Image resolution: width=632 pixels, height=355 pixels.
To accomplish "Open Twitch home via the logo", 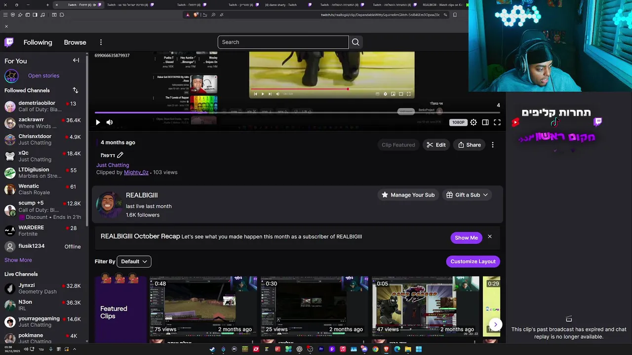I will tap(9, 42).
